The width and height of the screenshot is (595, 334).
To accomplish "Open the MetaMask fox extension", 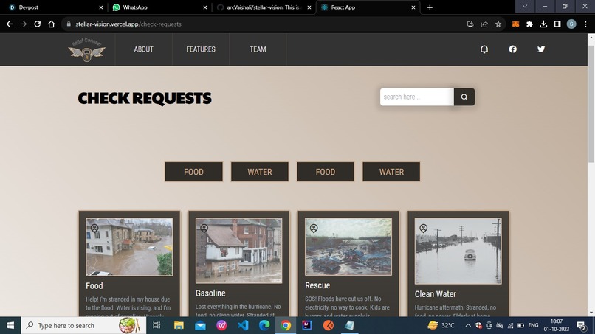I will [515, 24].
